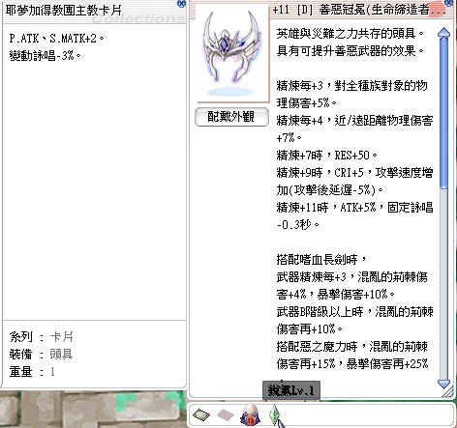This screenshot has width=457, height=428.
Task: Click the resize grip of the item window
Action: 448,392
